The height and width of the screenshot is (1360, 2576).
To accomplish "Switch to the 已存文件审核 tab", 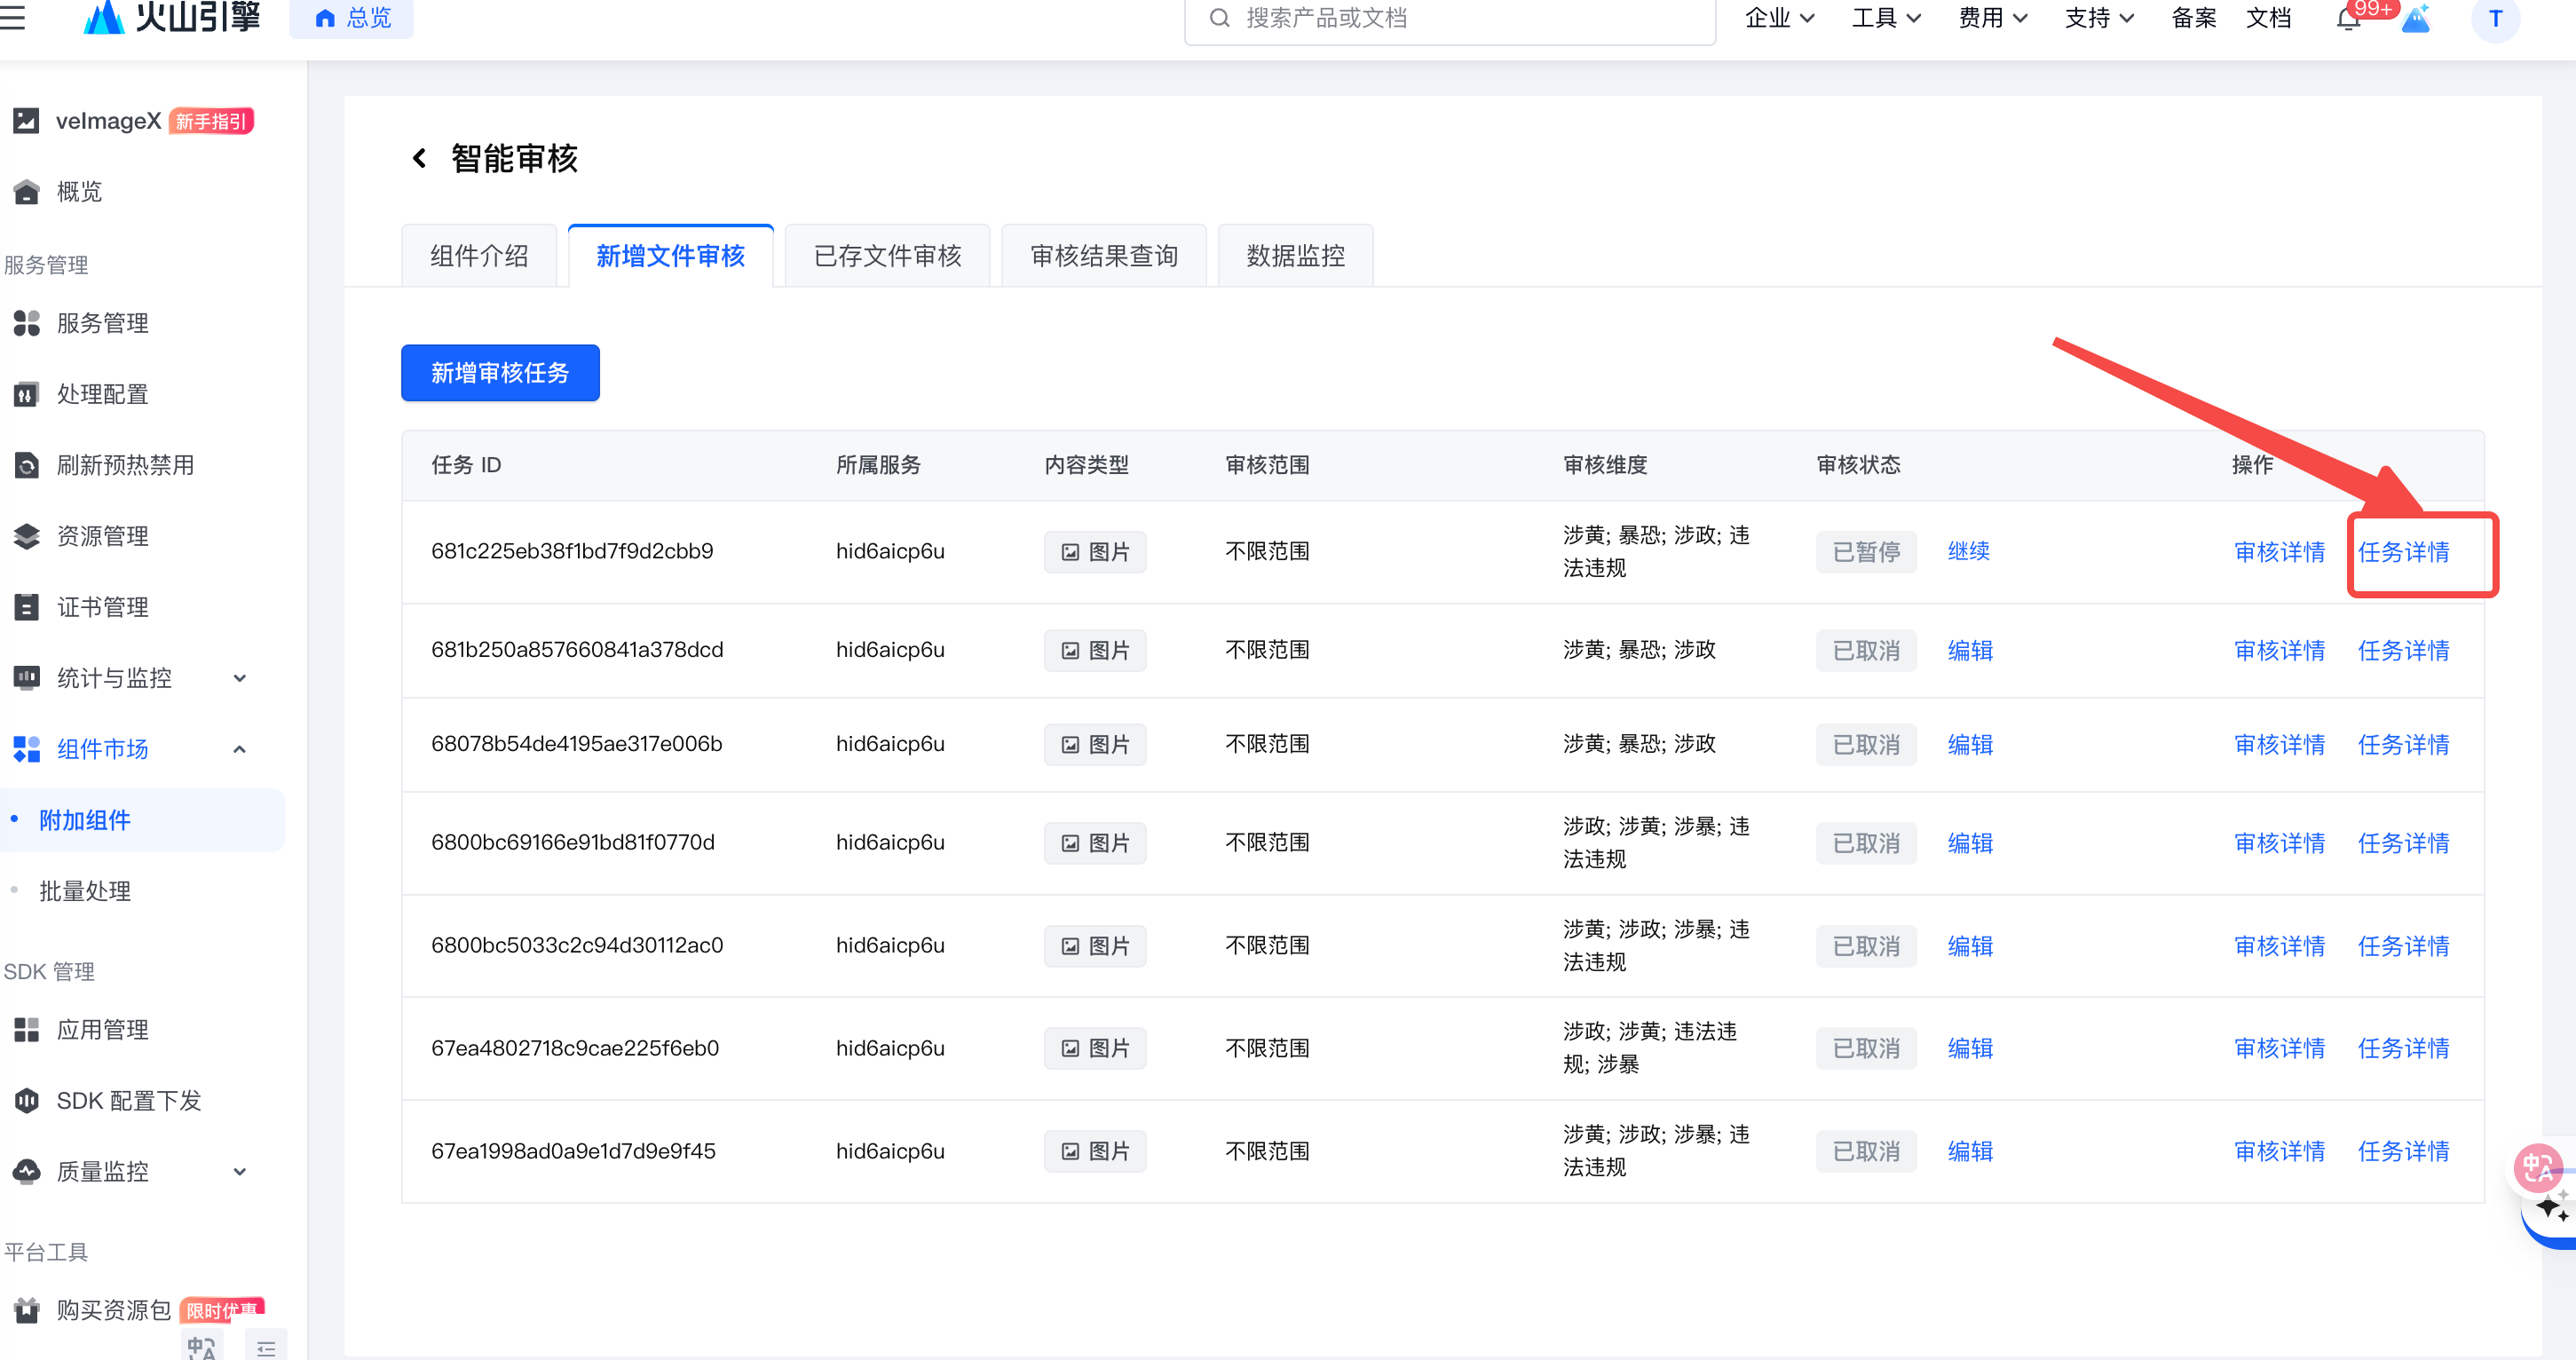I will coord(887,256).
